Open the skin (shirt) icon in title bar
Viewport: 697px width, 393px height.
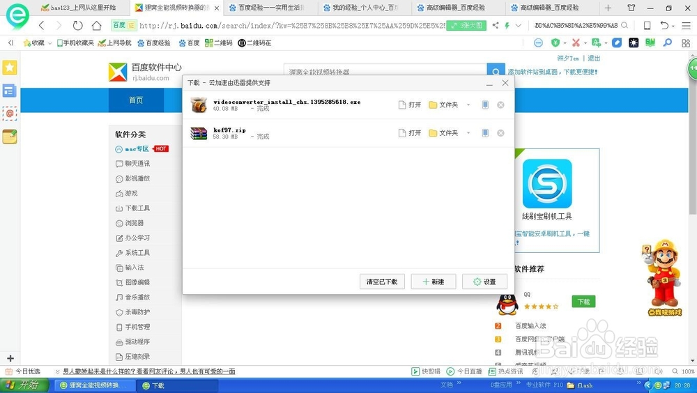(x=631, y=8)
